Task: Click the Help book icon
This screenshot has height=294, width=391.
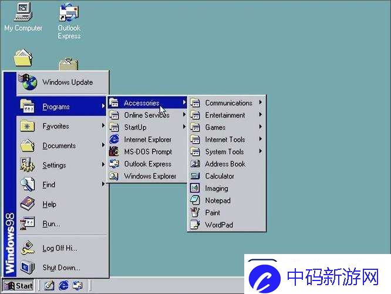Action: (27, 204)
